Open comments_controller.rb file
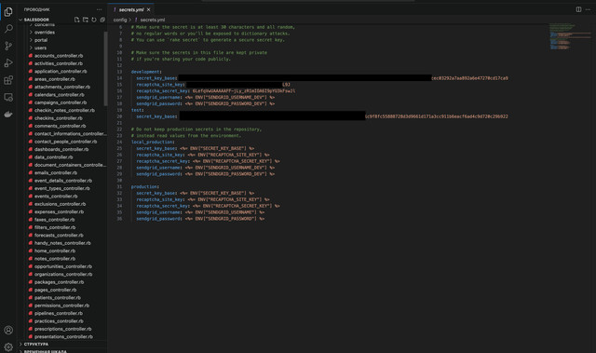 [60, 126]
